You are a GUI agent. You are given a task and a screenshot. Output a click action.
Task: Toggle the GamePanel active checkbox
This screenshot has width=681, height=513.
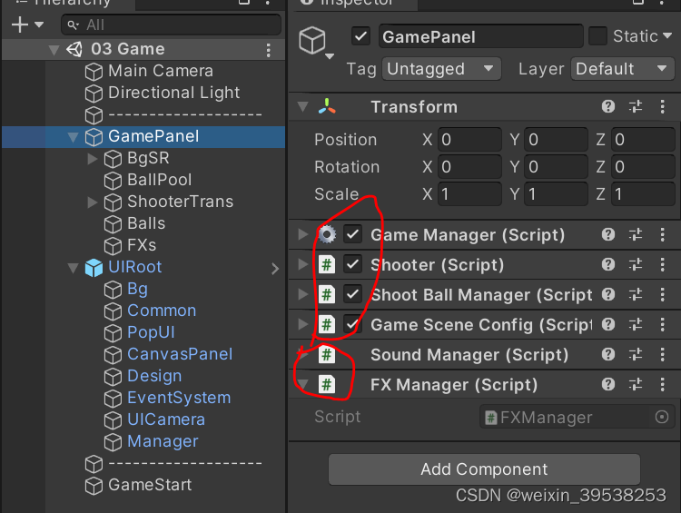[360, 36]
